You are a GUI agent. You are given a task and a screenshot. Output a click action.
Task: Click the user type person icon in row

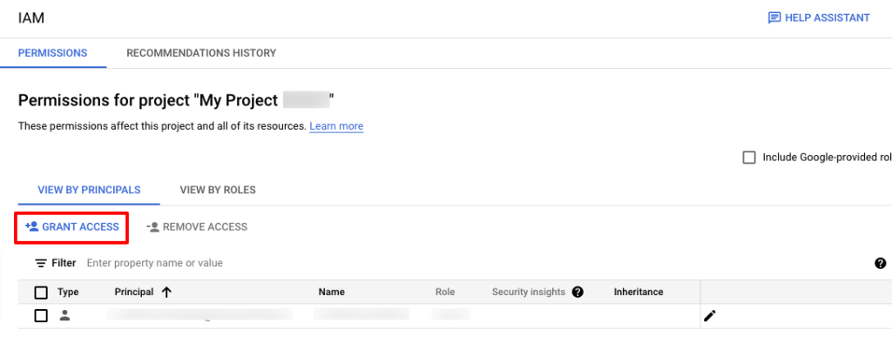pos(64,315)
